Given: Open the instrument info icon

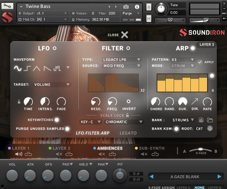Looking at the screenshot, I should 137,7.
